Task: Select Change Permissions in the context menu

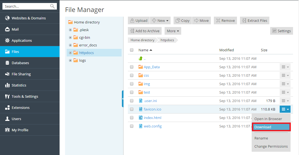Action: [x=271, y=146]
